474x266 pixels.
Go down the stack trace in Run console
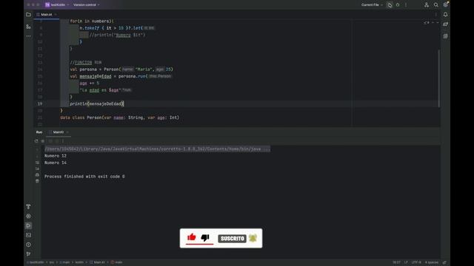37,156
